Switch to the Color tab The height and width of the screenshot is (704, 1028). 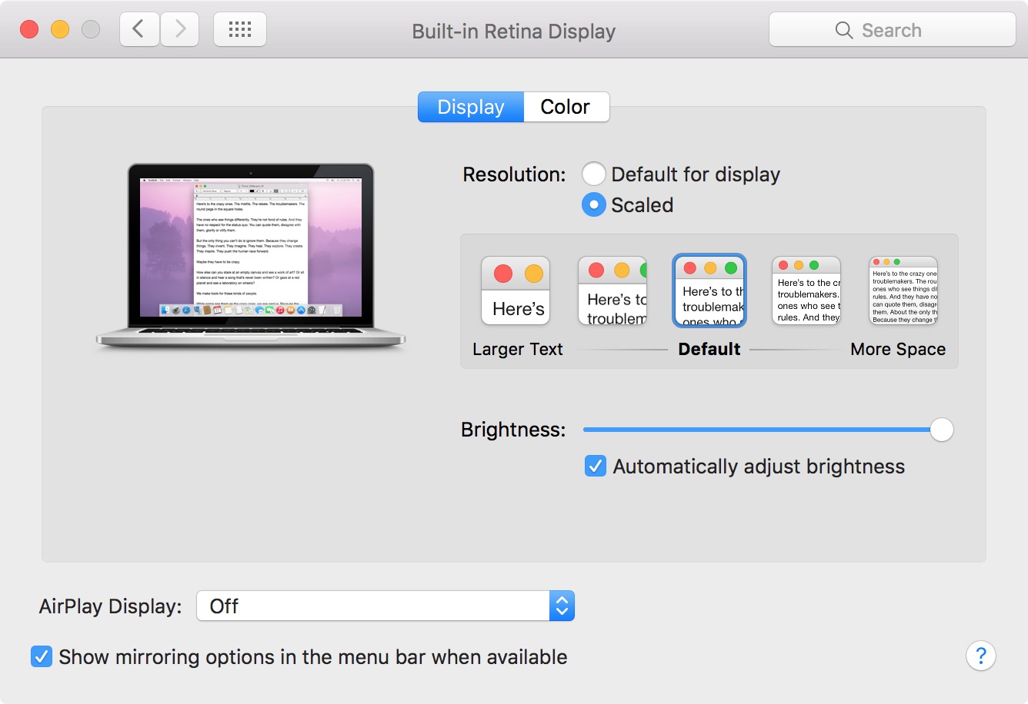click(x=566, y=107)
